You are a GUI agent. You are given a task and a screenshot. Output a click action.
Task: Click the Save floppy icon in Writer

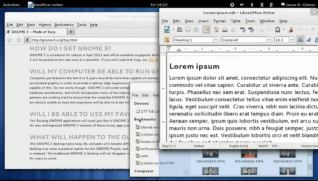tap(188, 30)
